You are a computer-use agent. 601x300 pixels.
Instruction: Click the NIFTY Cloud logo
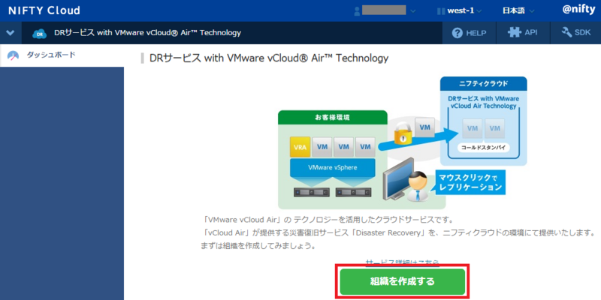point(44,10)
